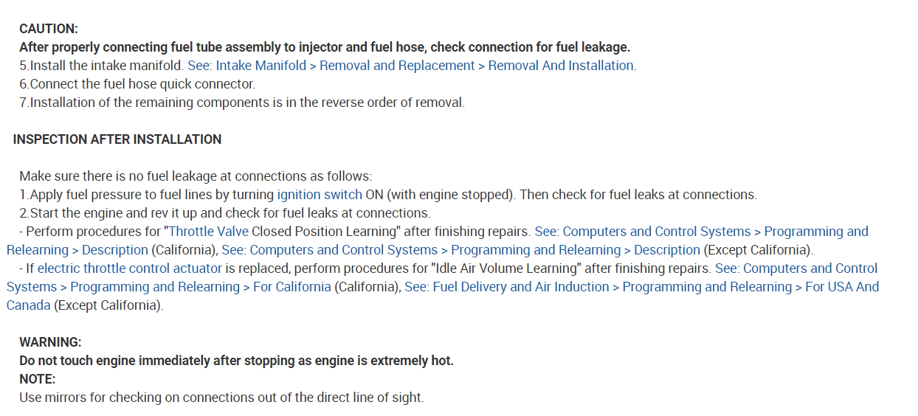Click the "WARNING:" label

coord(50,342)
